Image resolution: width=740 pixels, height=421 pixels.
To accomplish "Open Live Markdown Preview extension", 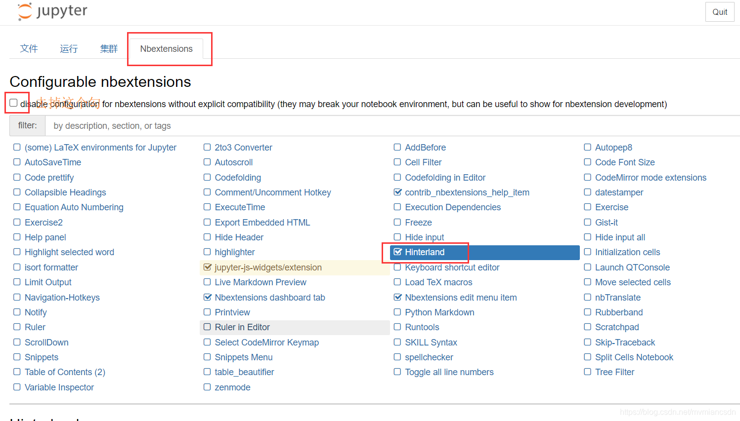I will pos(261,282).
